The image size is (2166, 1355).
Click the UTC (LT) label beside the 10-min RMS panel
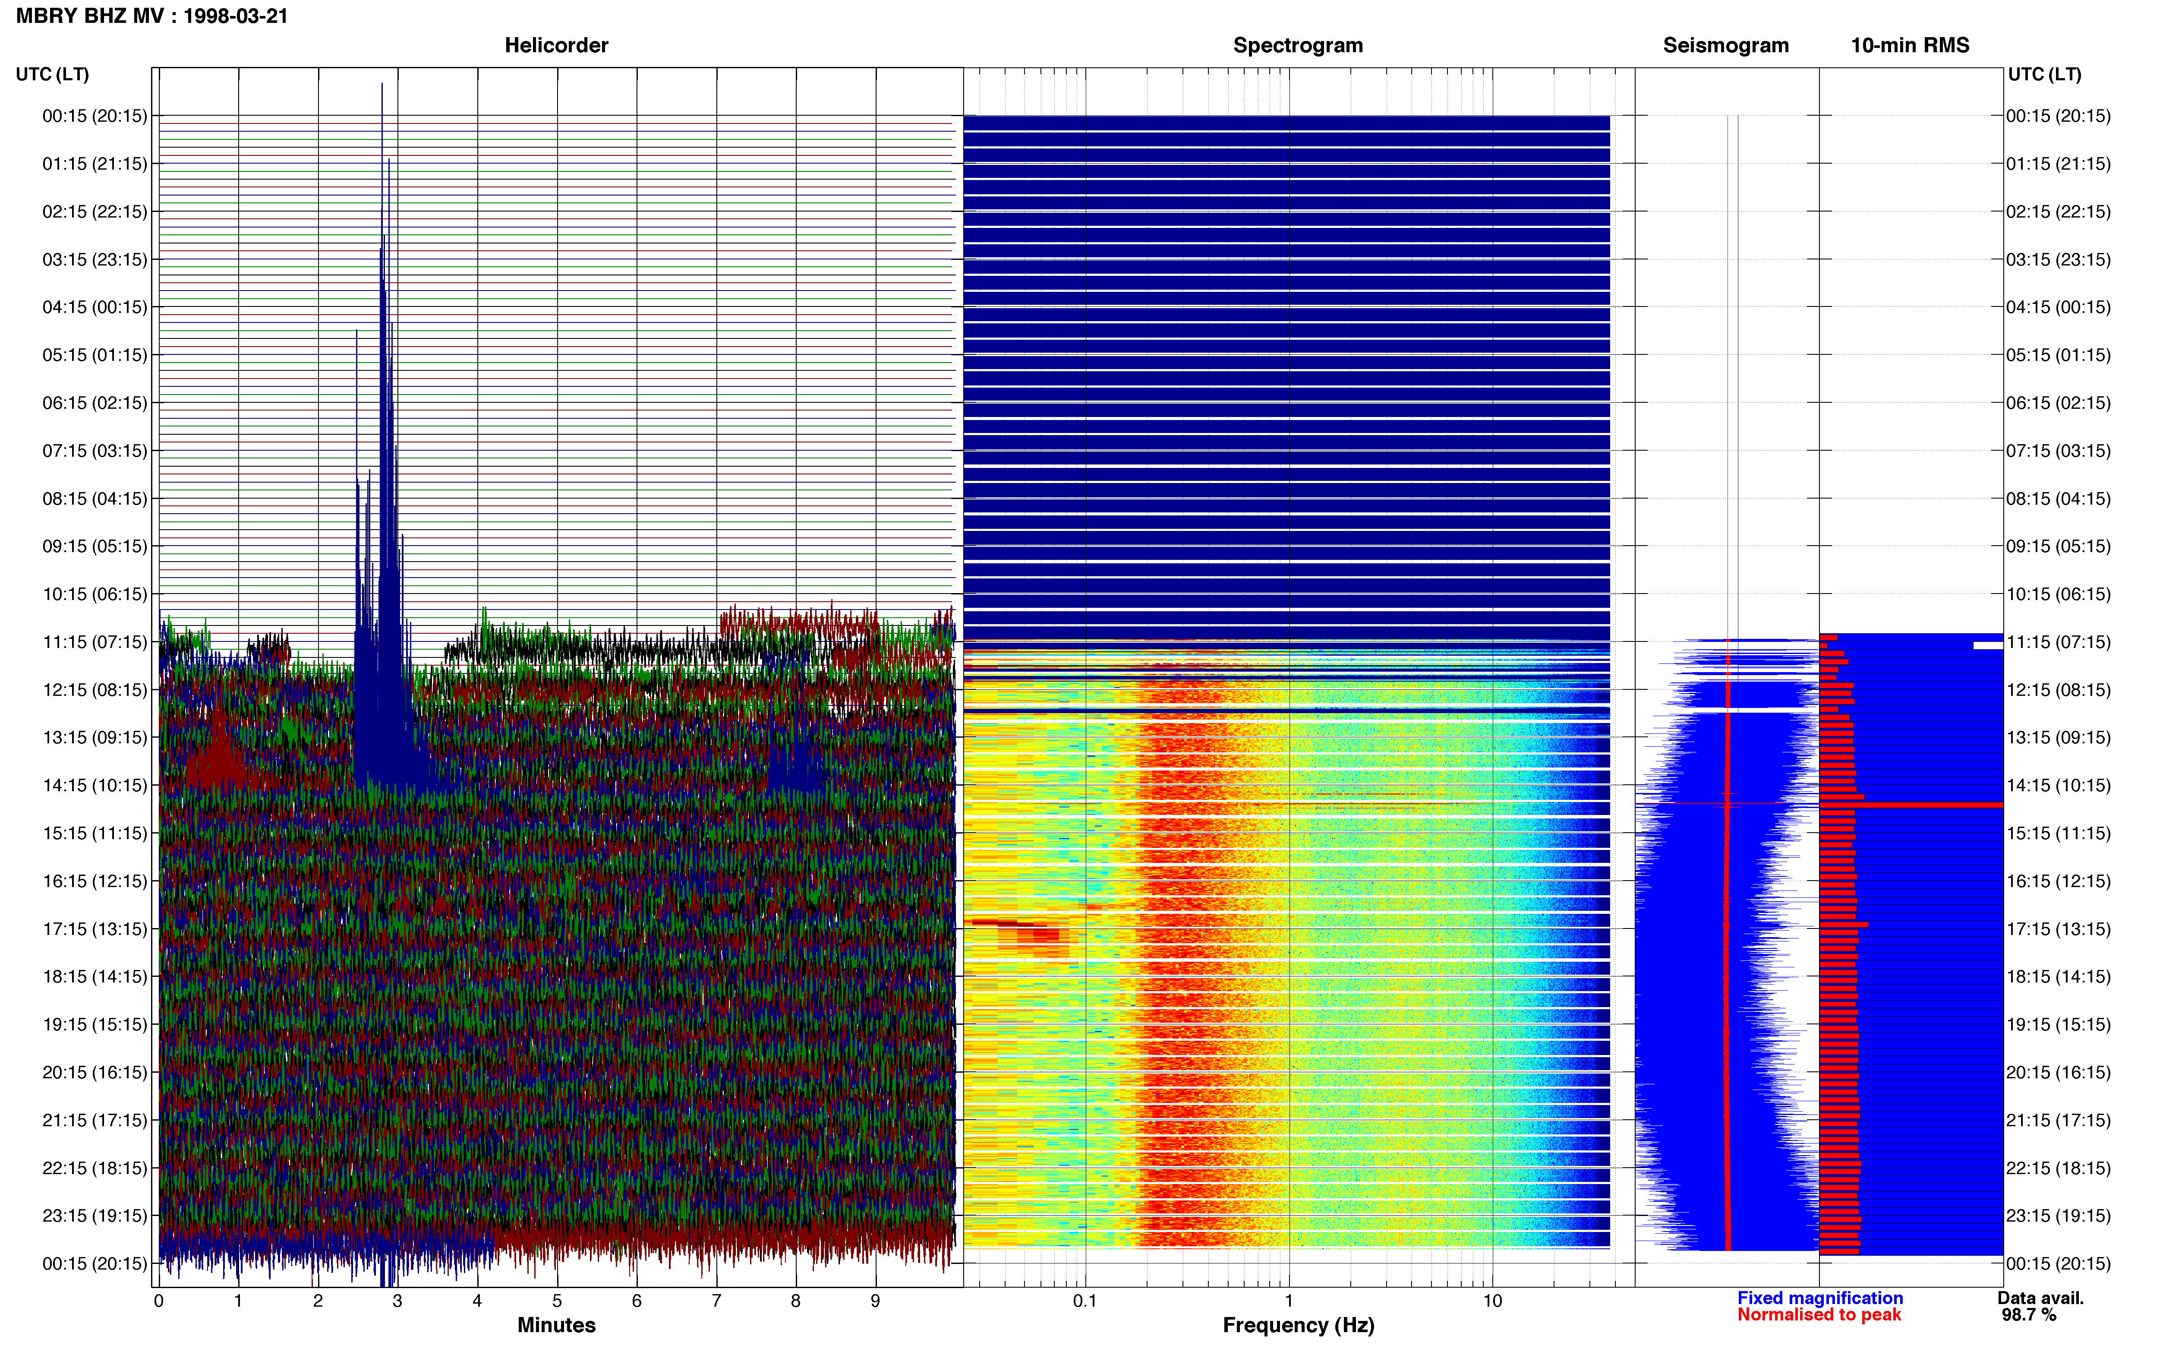coord(2044,74)
